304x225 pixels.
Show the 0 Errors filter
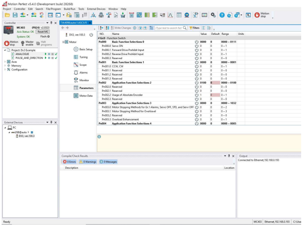click(70, 162)
